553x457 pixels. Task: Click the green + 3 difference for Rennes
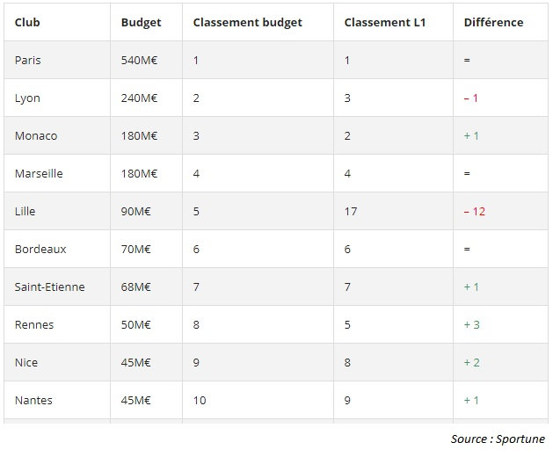point(472,325)
